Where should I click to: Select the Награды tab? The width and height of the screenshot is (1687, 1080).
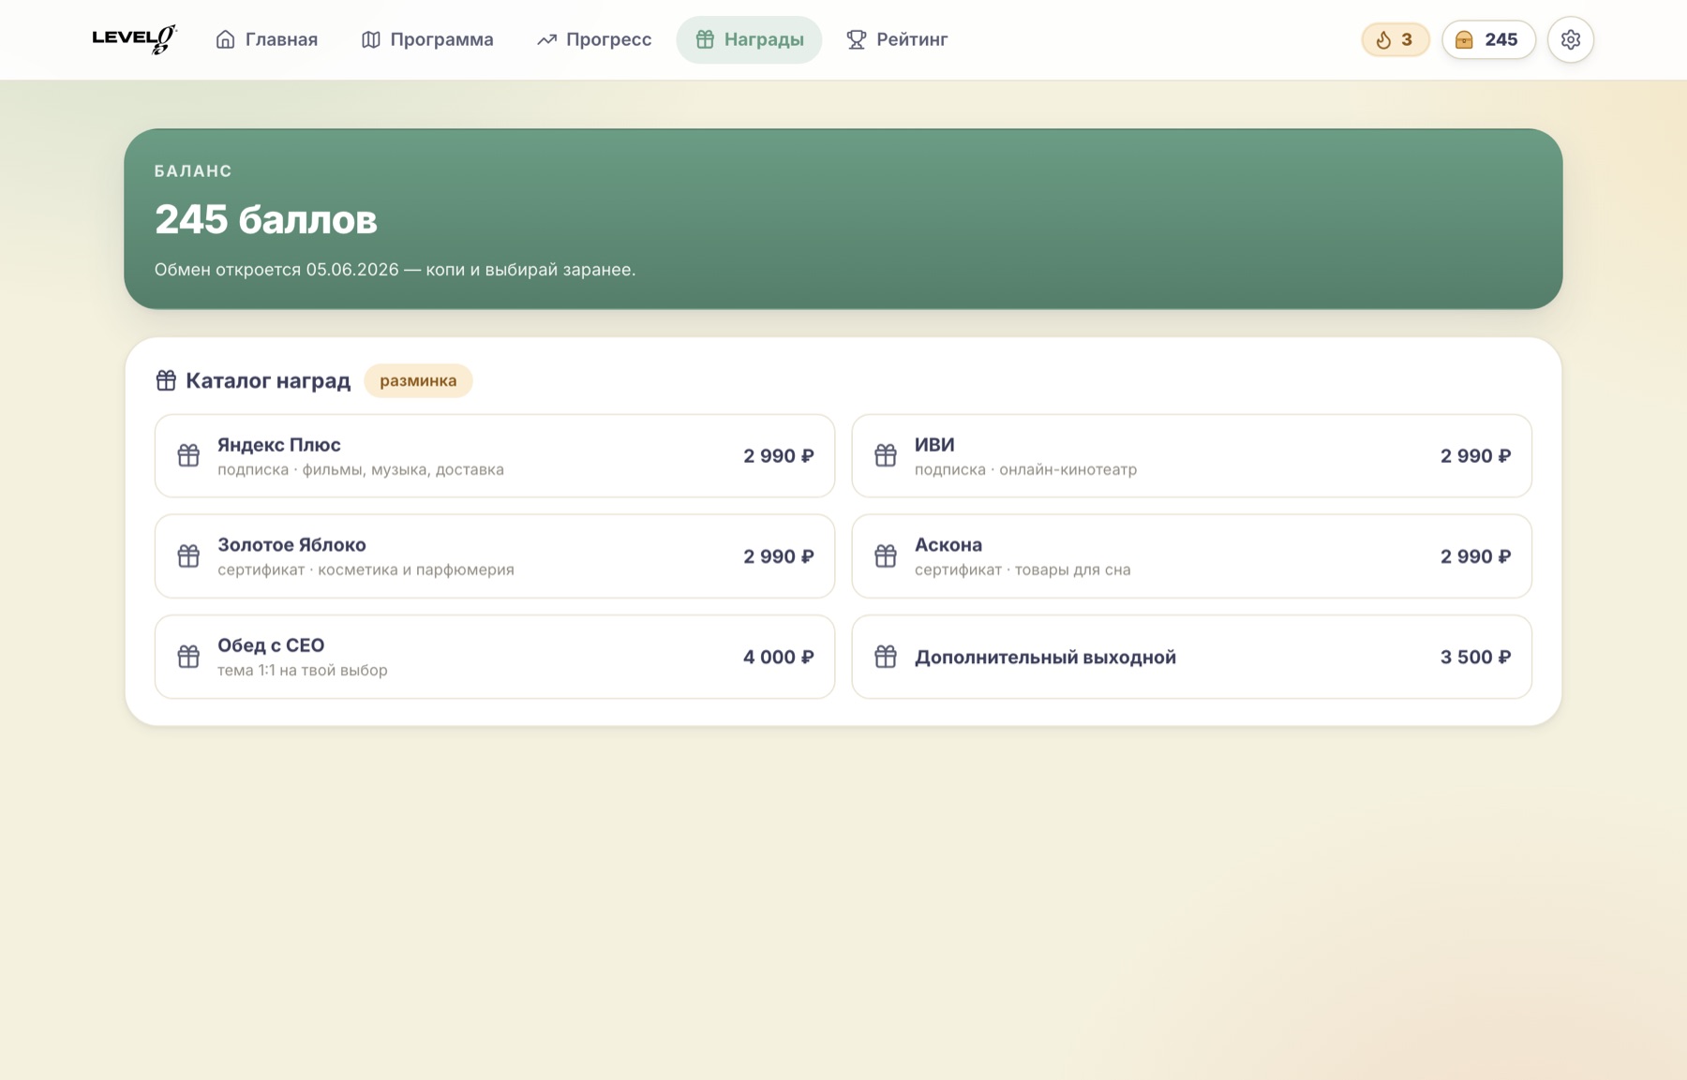[749, 39]
